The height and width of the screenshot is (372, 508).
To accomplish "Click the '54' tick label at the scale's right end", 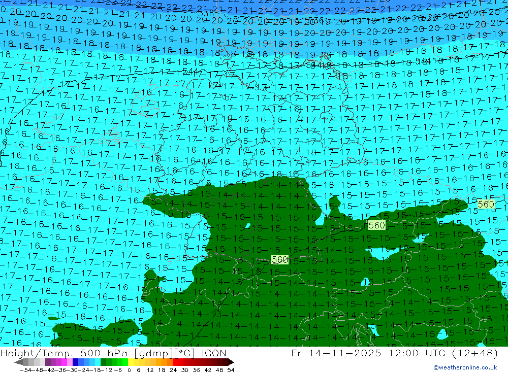I will tap(231, 370).
